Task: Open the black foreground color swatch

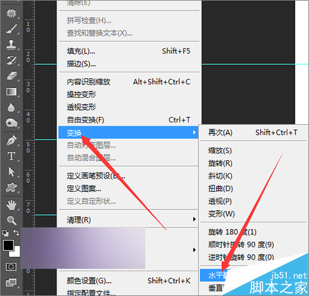Action: (x=9, y=245)
